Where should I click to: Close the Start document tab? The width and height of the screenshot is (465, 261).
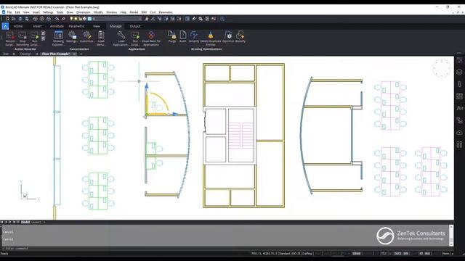pos(14,54)
